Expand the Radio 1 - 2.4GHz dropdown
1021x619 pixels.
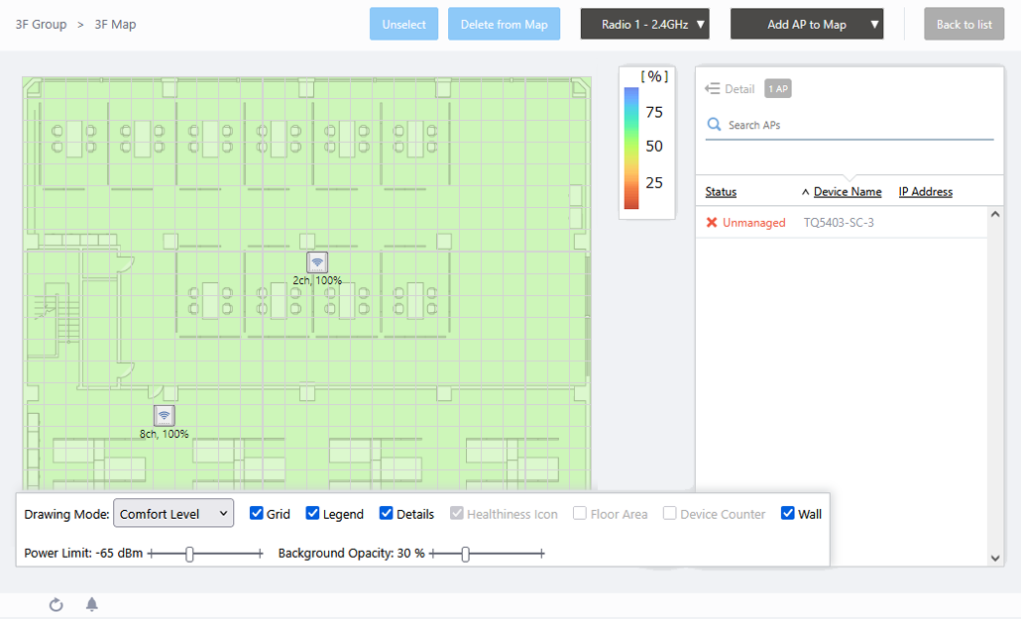tap(644, 25)
